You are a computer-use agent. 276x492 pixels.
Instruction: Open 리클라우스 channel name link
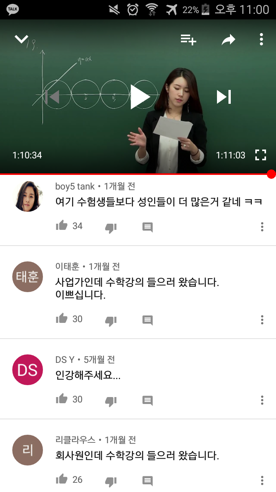click(76, 440)
